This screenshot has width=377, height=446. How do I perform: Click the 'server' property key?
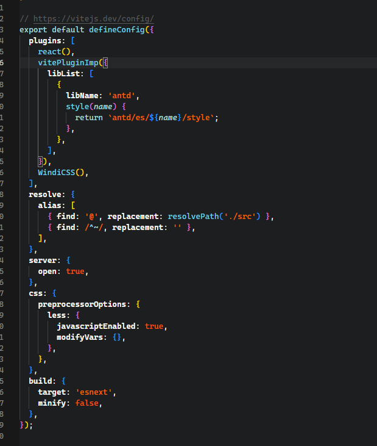point(43,261)
